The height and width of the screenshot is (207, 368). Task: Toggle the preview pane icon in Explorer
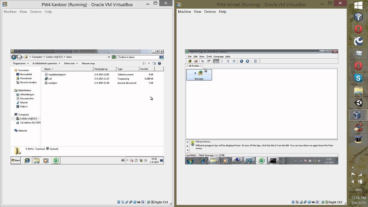click(x=154, y=64)
